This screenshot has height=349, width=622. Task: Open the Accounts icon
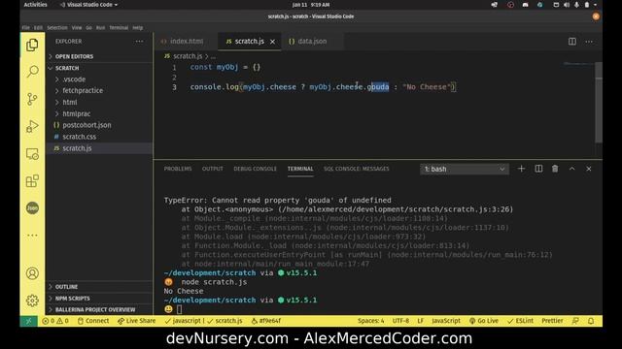(32, 273)
